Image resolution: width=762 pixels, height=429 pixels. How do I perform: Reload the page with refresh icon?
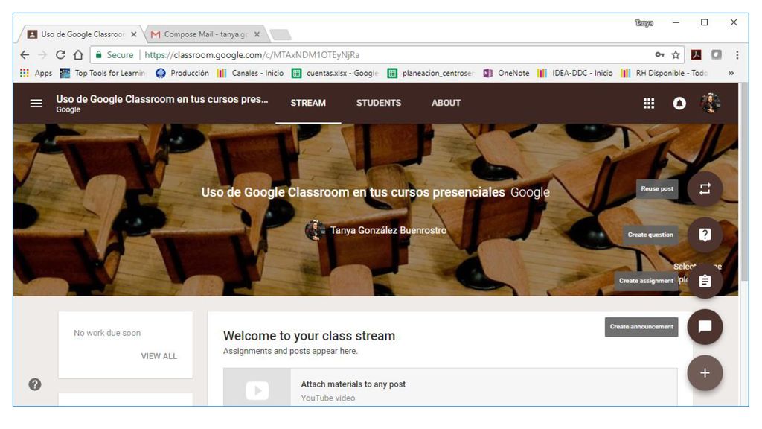60,55
